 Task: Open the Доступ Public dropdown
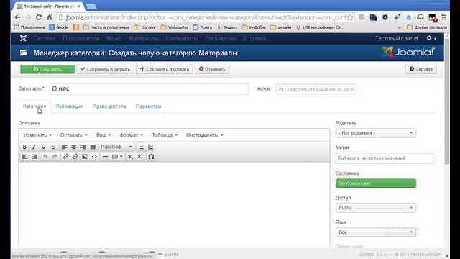click(x=376, y=208)
